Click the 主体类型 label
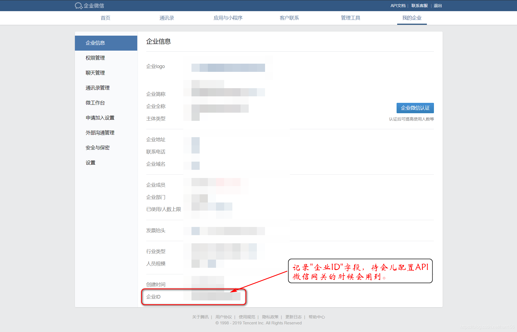 coord(156,119)
